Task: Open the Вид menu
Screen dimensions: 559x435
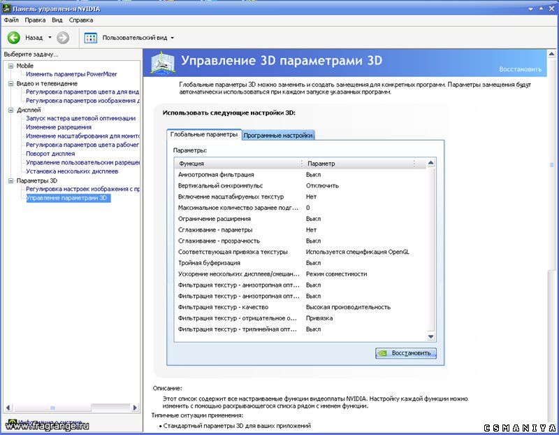Action: tap(57, 20)
